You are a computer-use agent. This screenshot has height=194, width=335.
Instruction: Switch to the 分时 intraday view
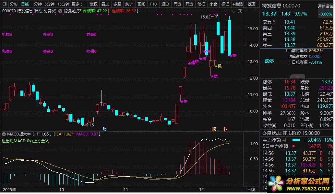click(x=14, y=4)
